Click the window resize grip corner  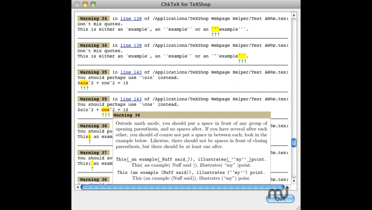pos(298,207)
